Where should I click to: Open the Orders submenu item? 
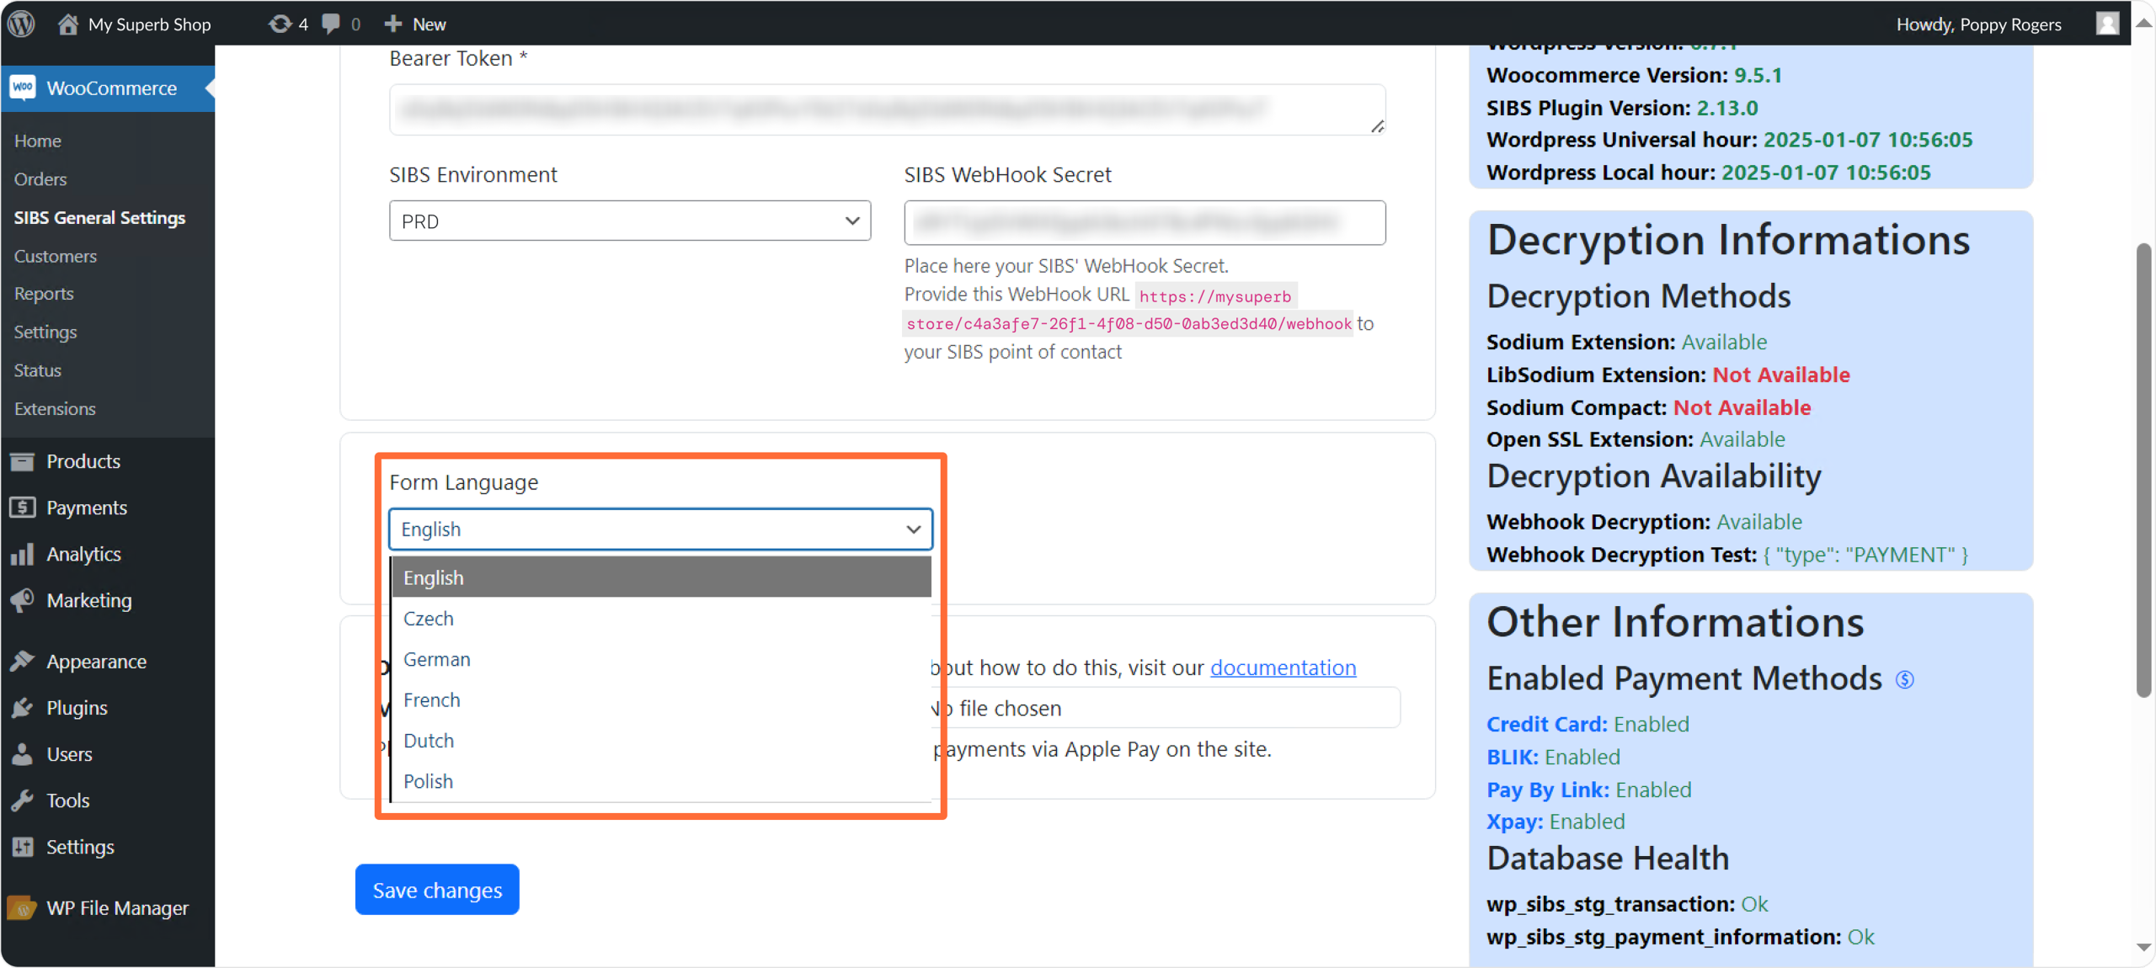(40, 179)
